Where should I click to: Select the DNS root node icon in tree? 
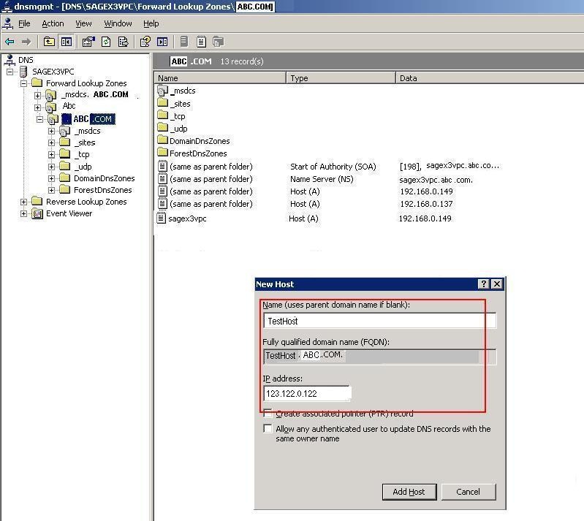click(x=10, y=60)
